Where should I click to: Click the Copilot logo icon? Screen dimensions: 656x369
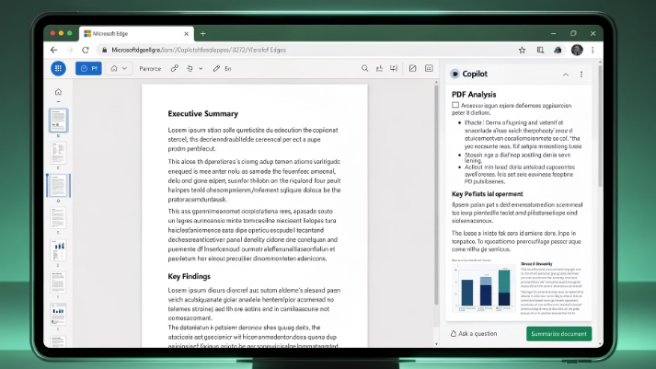pyautogui.click(x=455, y=74)
